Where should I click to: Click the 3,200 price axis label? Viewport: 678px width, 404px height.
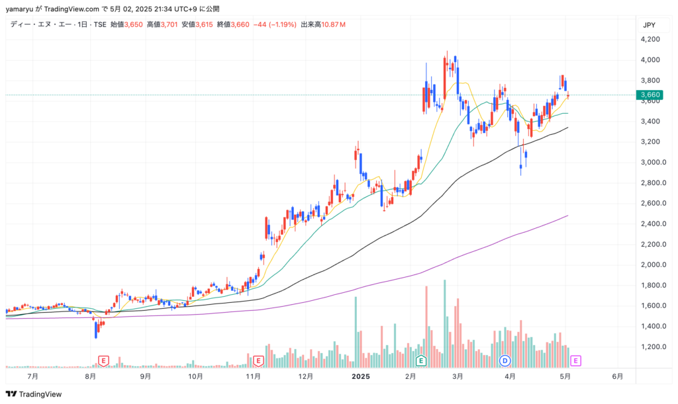click(650, 141)
